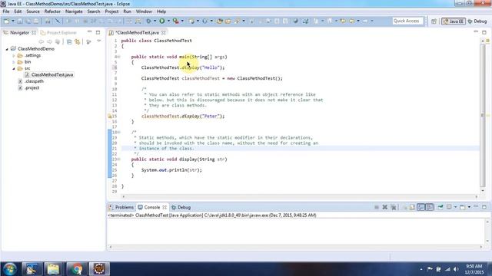Viewport: 492px width, 276px height.
Task: Select the ClassMethodTest.java editor tab
Action: (x=137, y=32)
